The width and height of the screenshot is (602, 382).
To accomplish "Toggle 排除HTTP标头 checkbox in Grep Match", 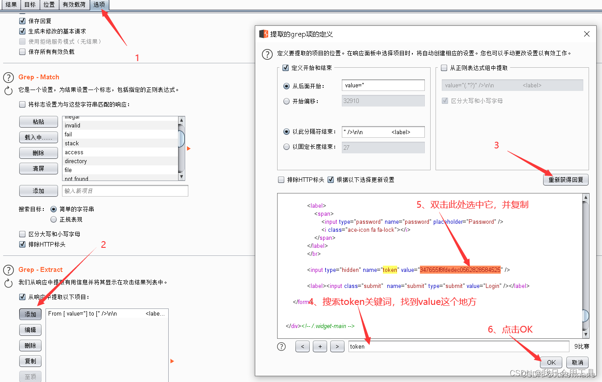I will point(22,244).
